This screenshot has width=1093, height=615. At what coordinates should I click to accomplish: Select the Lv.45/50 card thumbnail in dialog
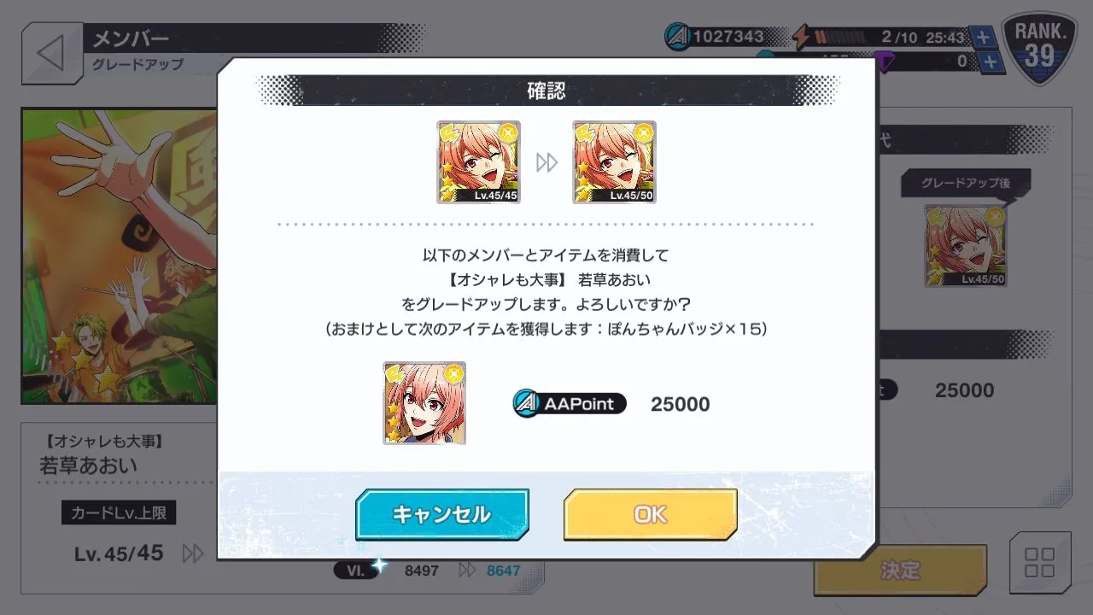(x=614, y=162)
